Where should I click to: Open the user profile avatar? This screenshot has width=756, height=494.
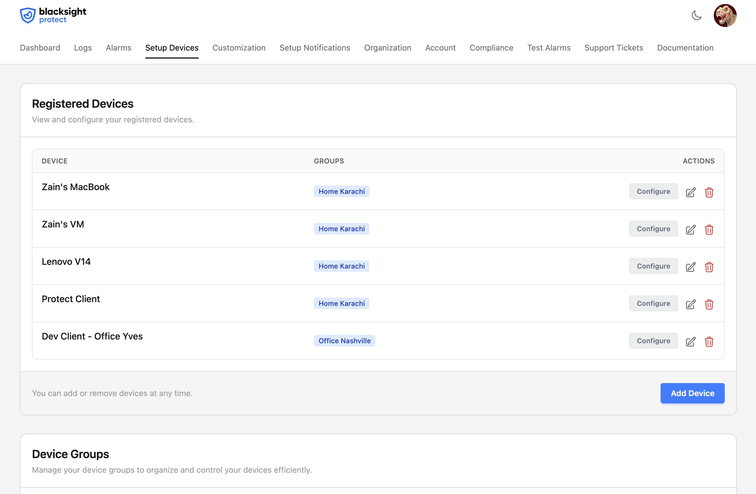click(725, 15)
